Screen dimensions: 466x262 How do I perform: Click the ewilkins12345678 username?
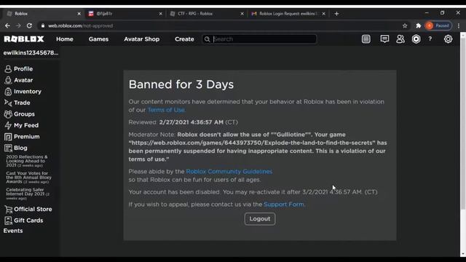point(31,53)
